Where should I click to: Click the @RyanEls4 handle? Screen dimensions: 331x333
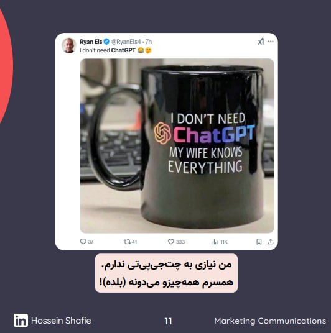click(126, 42)
